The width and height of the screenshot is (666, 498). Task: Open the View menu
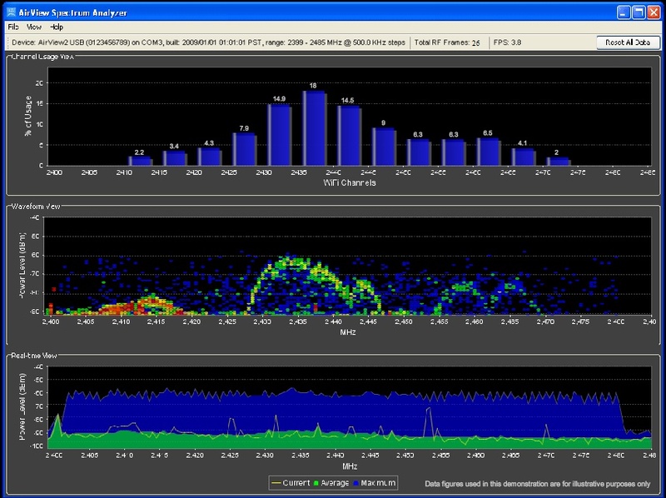(x=33, y=27)
